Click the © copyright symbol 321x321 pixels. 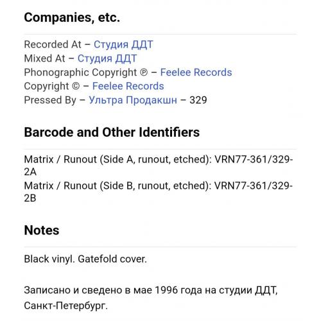pos(76,87)
